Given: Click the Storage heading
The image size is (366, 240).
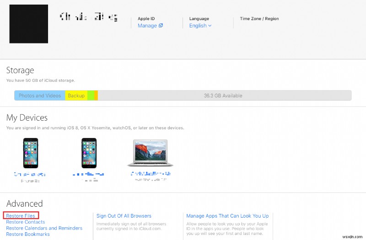Looking at the screenshot, I should (x=20, y=70).
